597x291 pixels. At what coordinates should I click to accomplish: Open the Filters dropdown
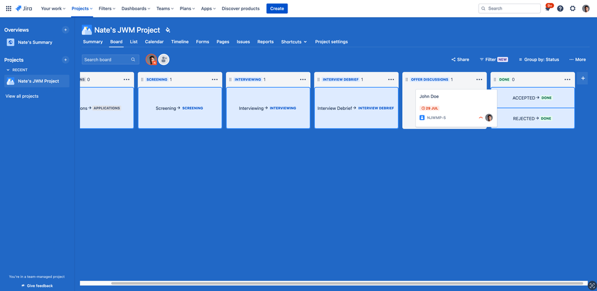tap(107, 8)
